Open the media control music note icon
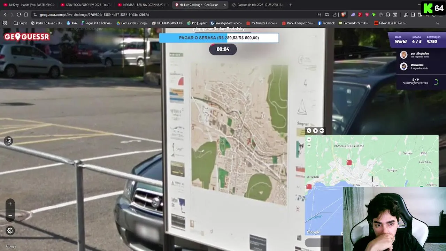This screenshot has height=251, width=446. 406,15
